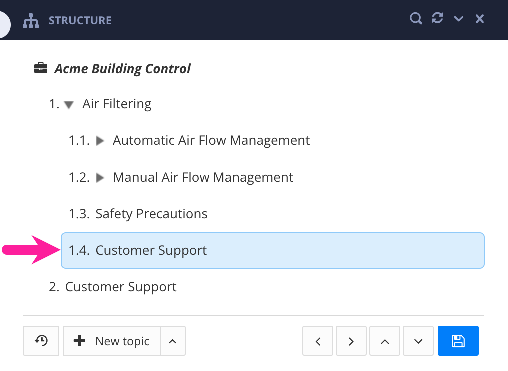Select the Safety Precautions topic

pos(151,214)
